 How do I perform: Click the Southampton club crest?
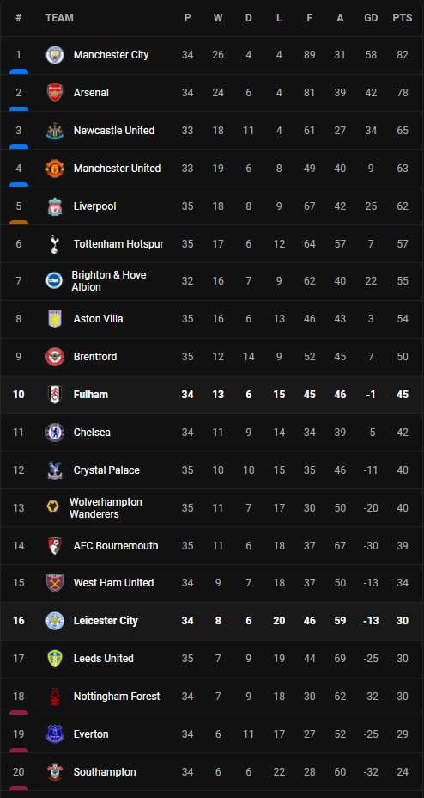click(54, 772)
